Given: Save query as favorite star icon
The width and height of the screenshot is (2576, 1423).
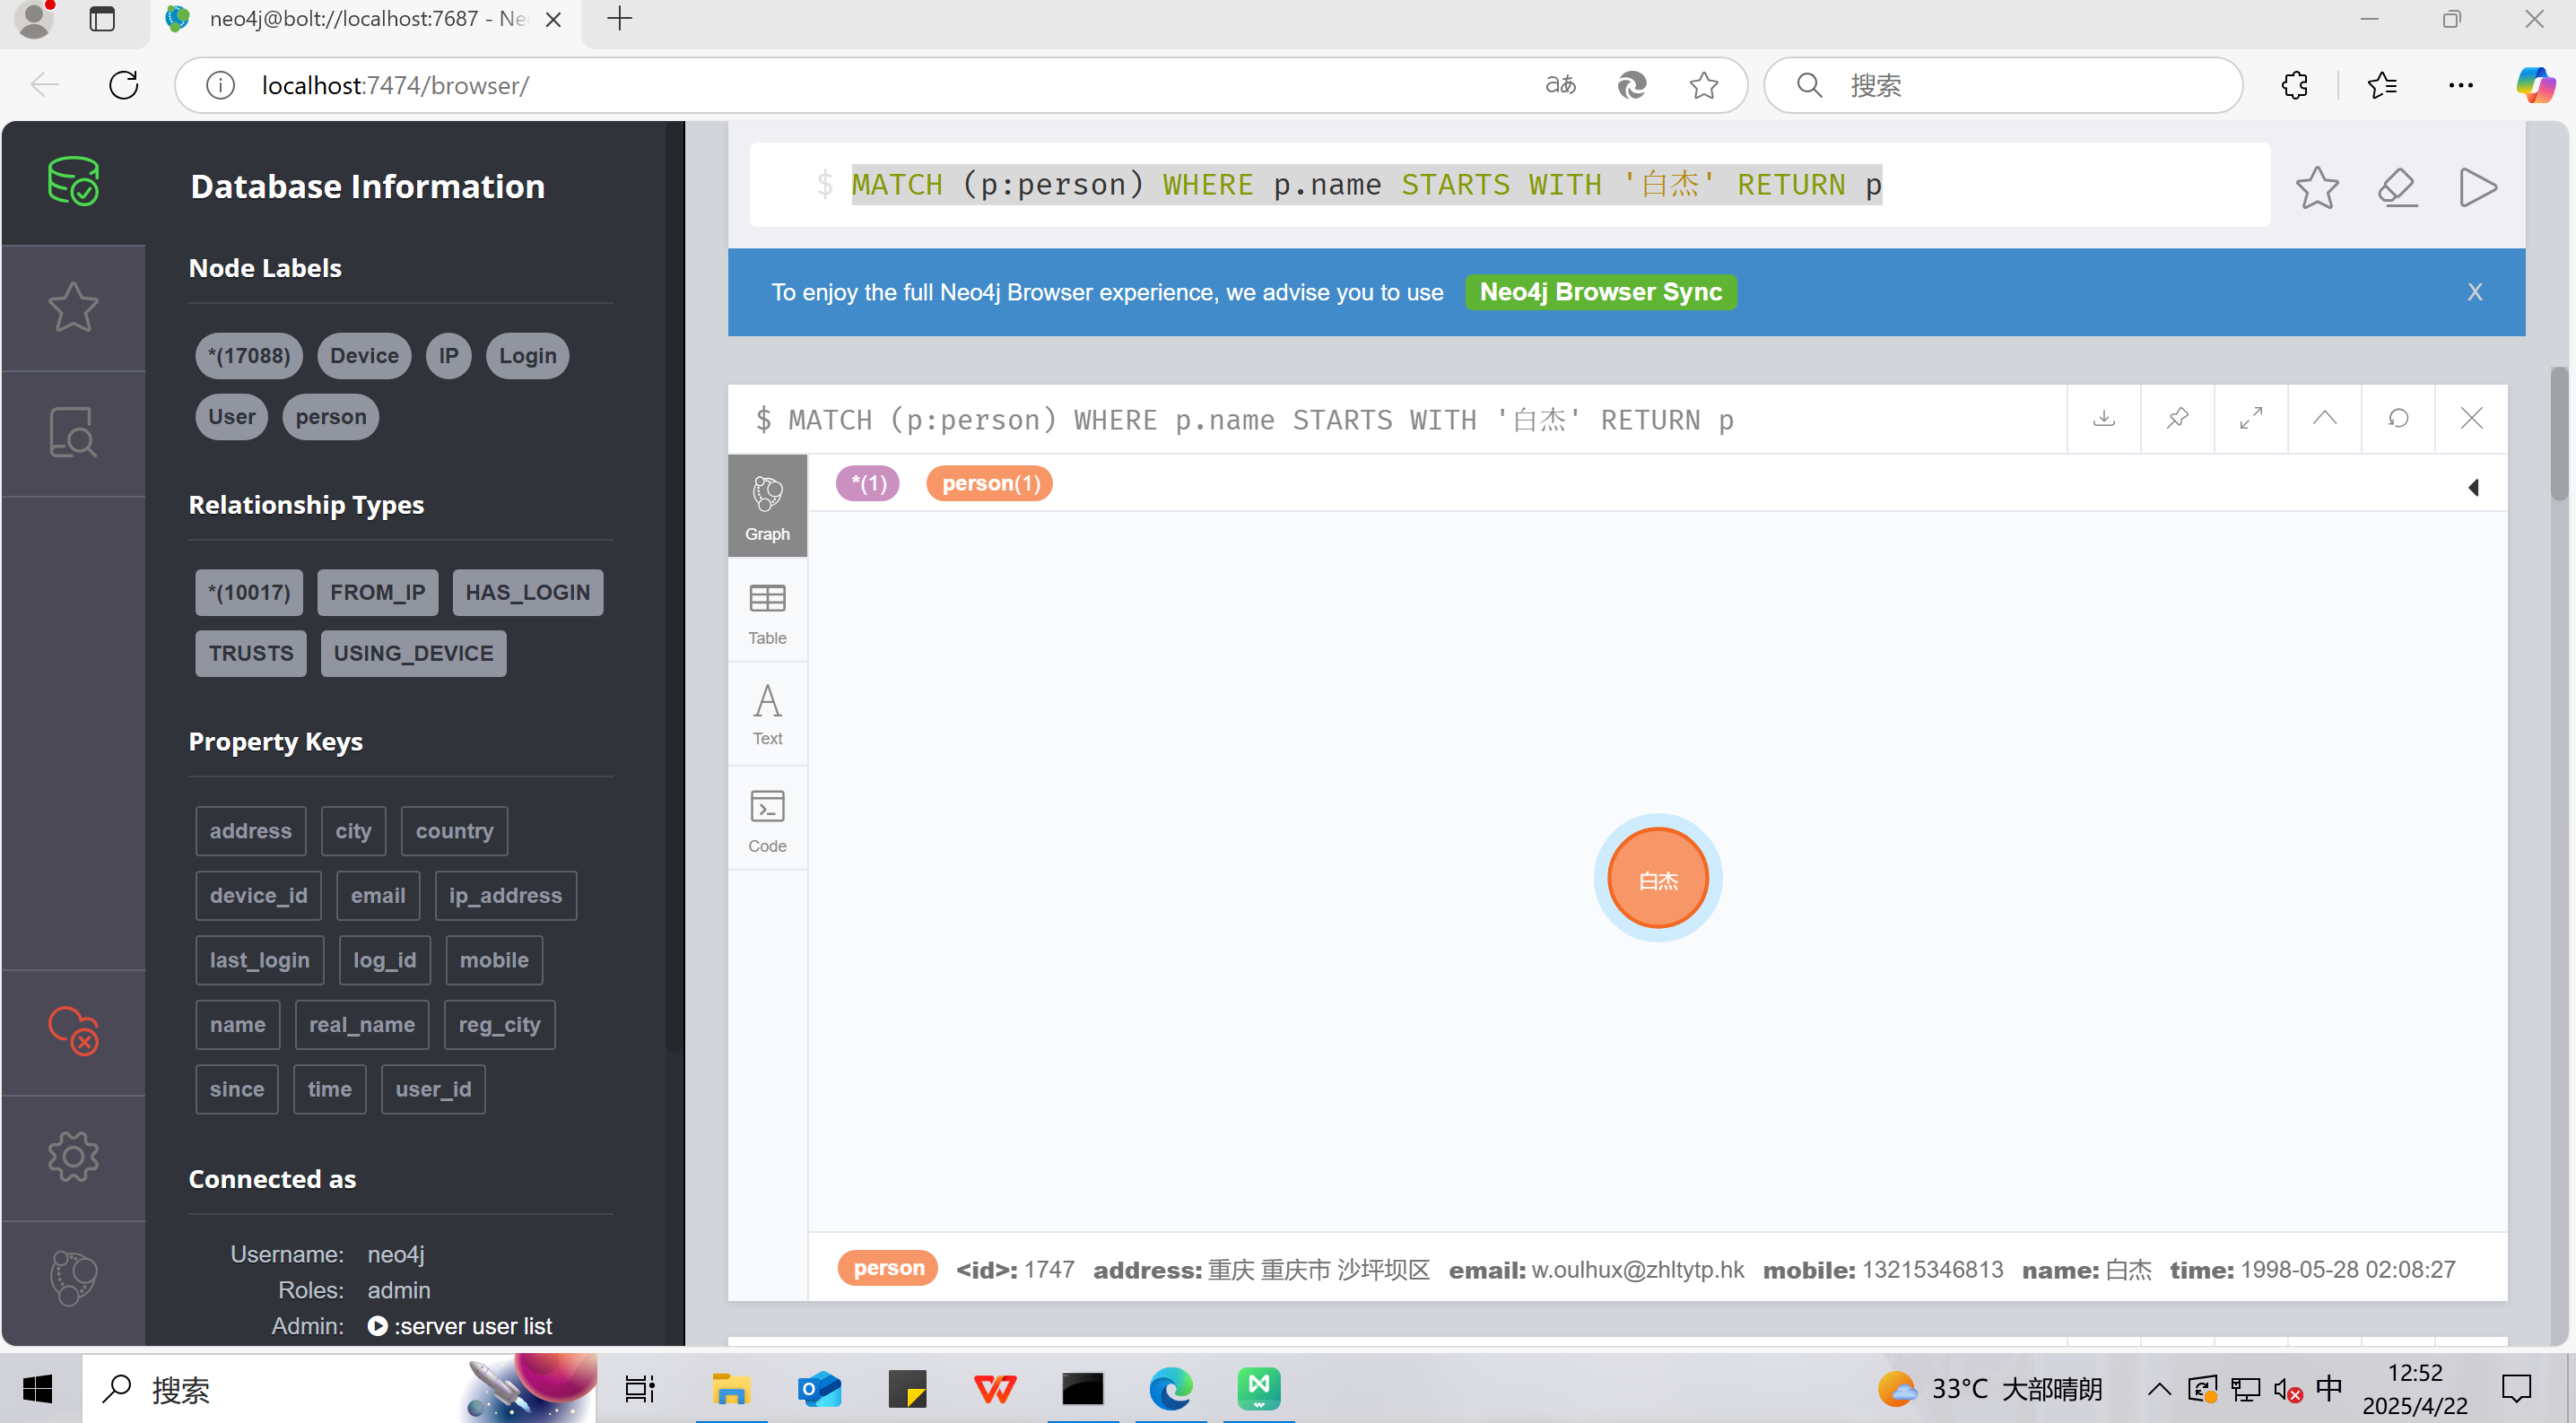Looking at the screenshot, I should (2316, 187).
